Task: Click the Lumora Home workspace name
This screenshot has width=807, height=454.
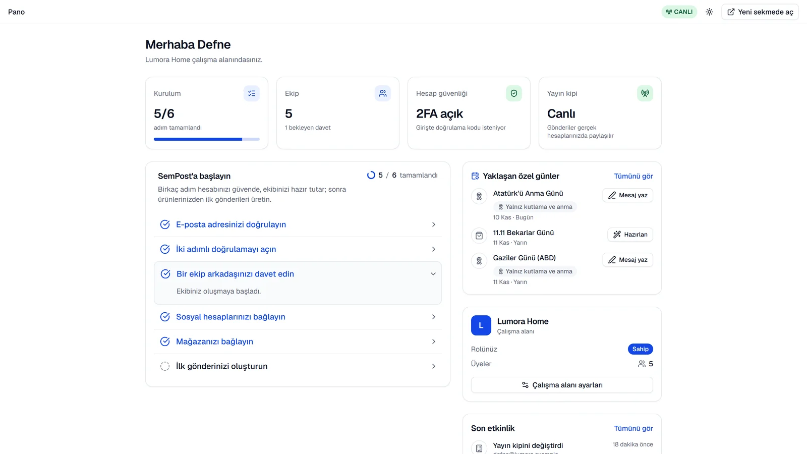Action: tap(523, 321)
